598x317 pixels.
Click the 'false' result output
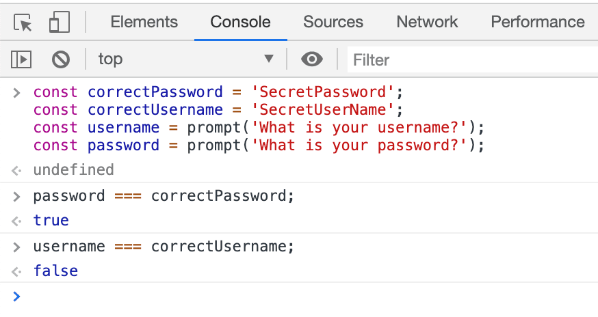(55, 271)
